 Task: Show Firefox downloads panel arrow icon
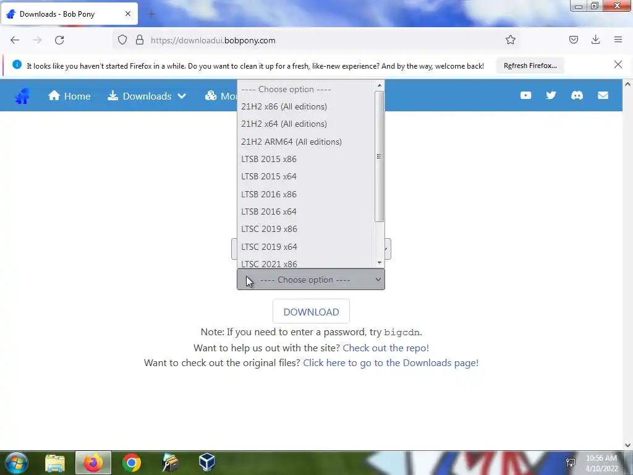[x=595, y=40]
